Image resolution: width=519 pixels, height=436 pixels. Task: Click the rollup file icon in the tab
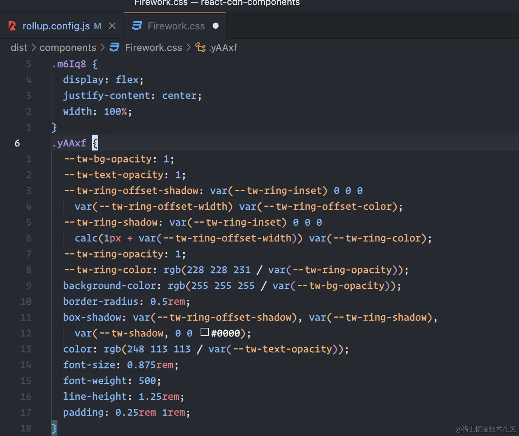(12, 26)
